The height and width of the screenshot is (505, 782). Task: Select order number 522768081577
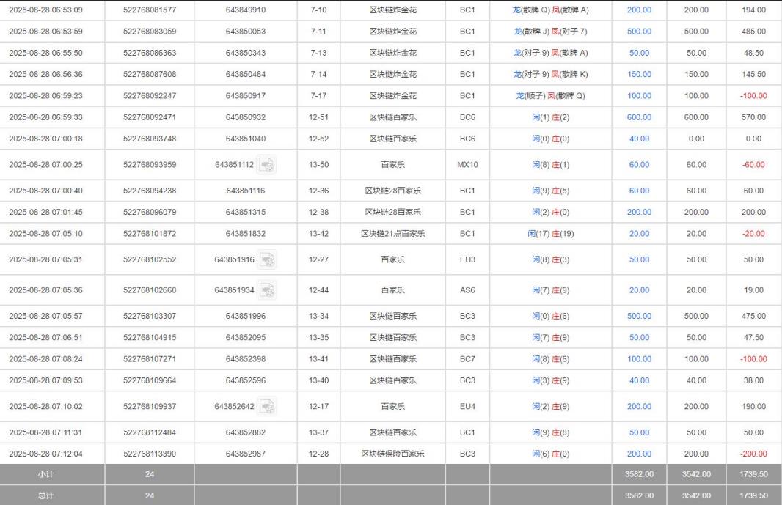point(150,10)
